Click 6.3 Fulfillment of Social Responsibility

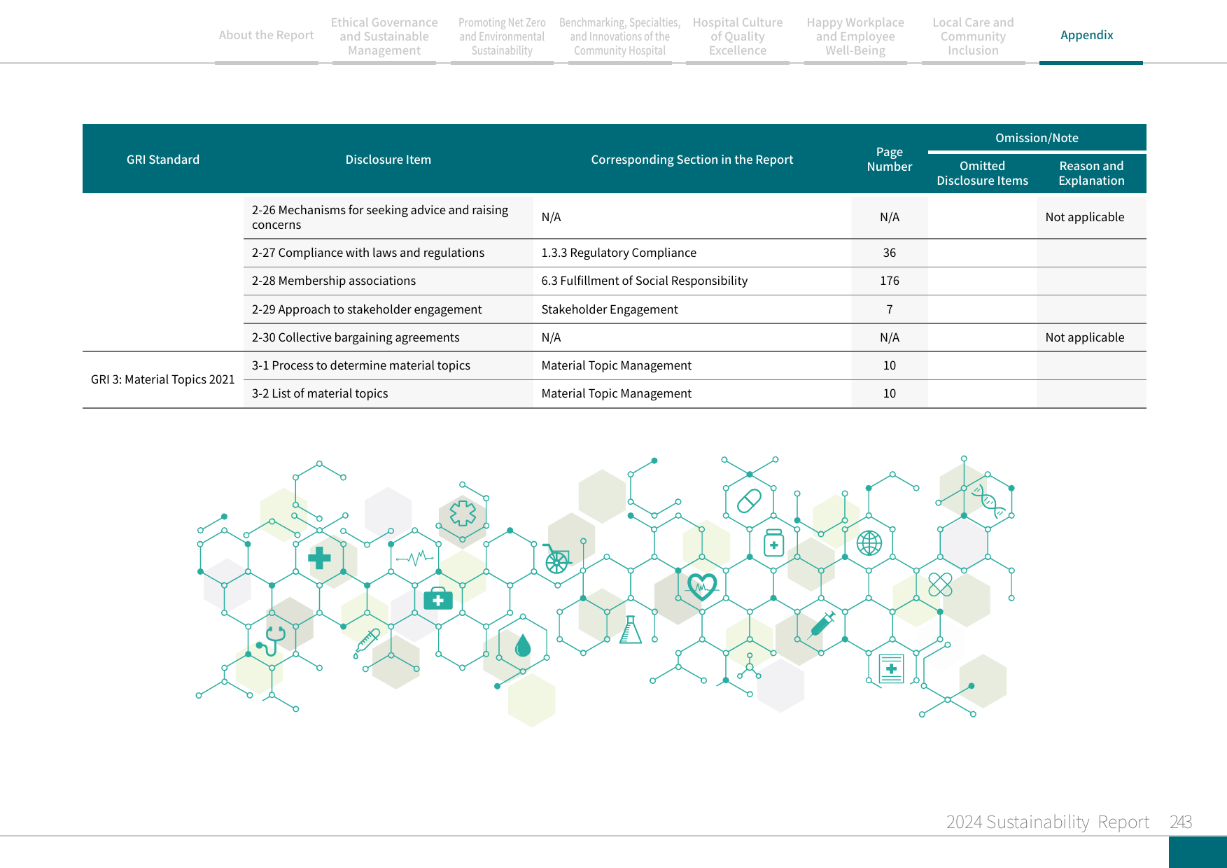[644, 281]
